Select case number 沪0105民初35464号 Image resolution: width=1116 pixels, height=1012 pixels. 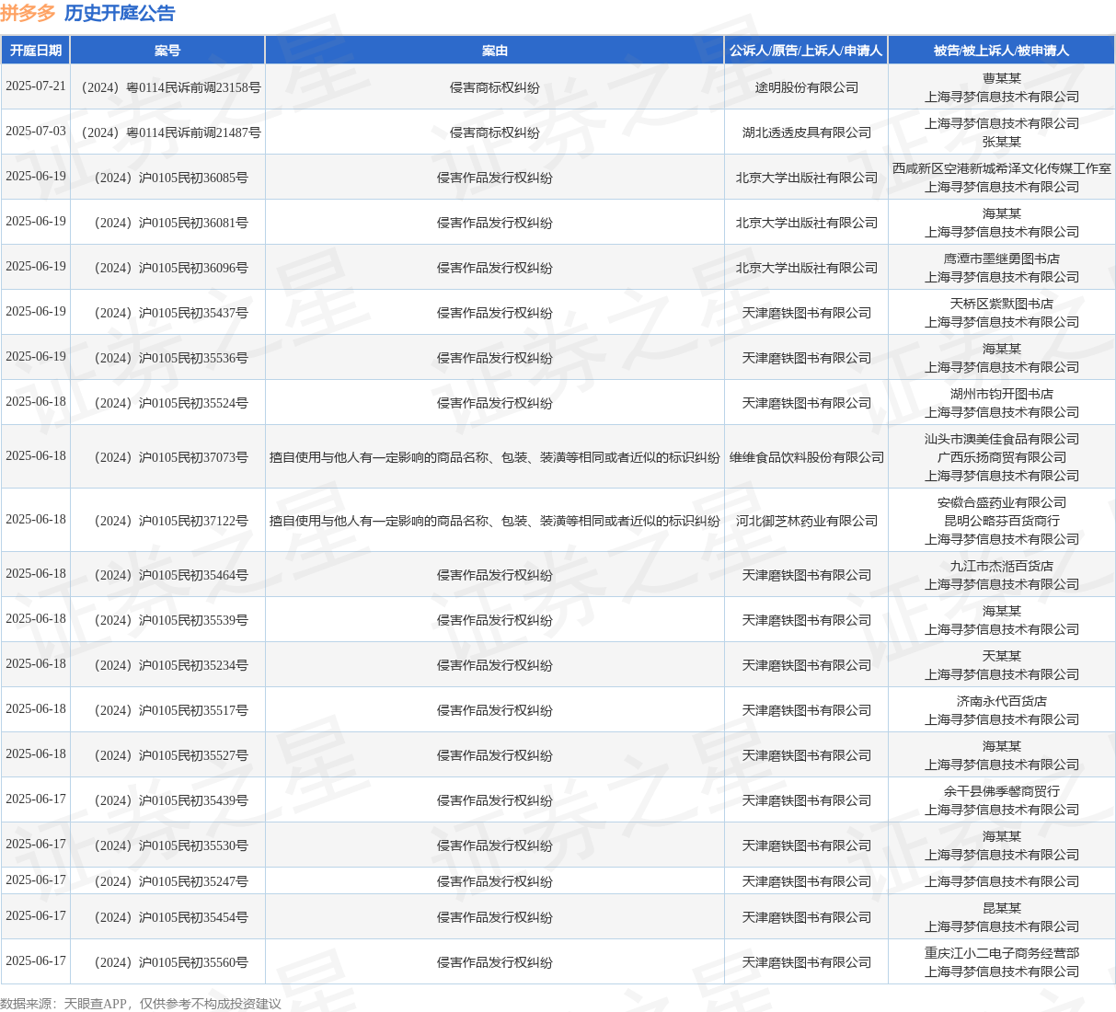[x=193, y=576]
